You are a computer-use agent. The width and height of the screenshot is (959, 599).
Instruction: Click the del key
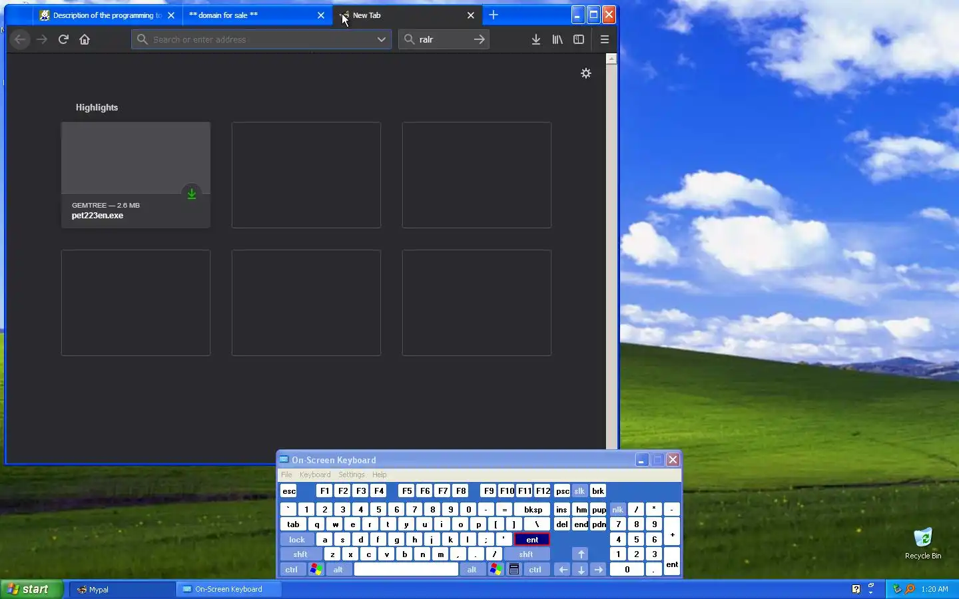tap(562, 524)
